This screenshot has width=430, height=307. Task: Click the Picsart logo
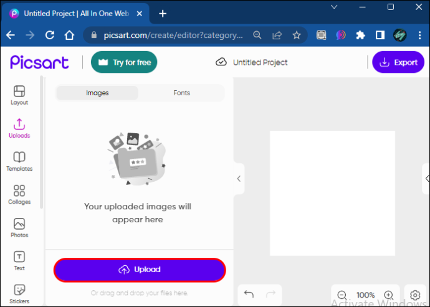tap(39, 62)
